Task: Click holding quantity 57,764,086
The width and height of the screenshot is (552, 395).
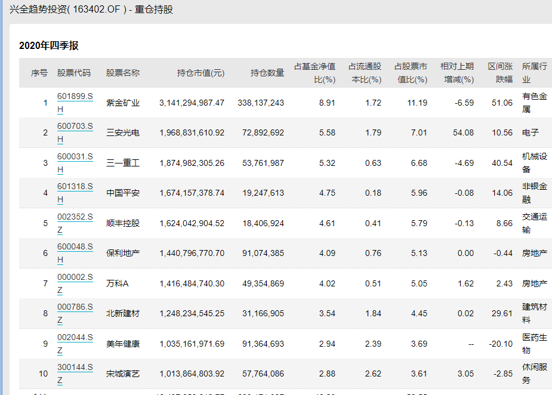Action: pyautogui.click(x=263, y=374)
